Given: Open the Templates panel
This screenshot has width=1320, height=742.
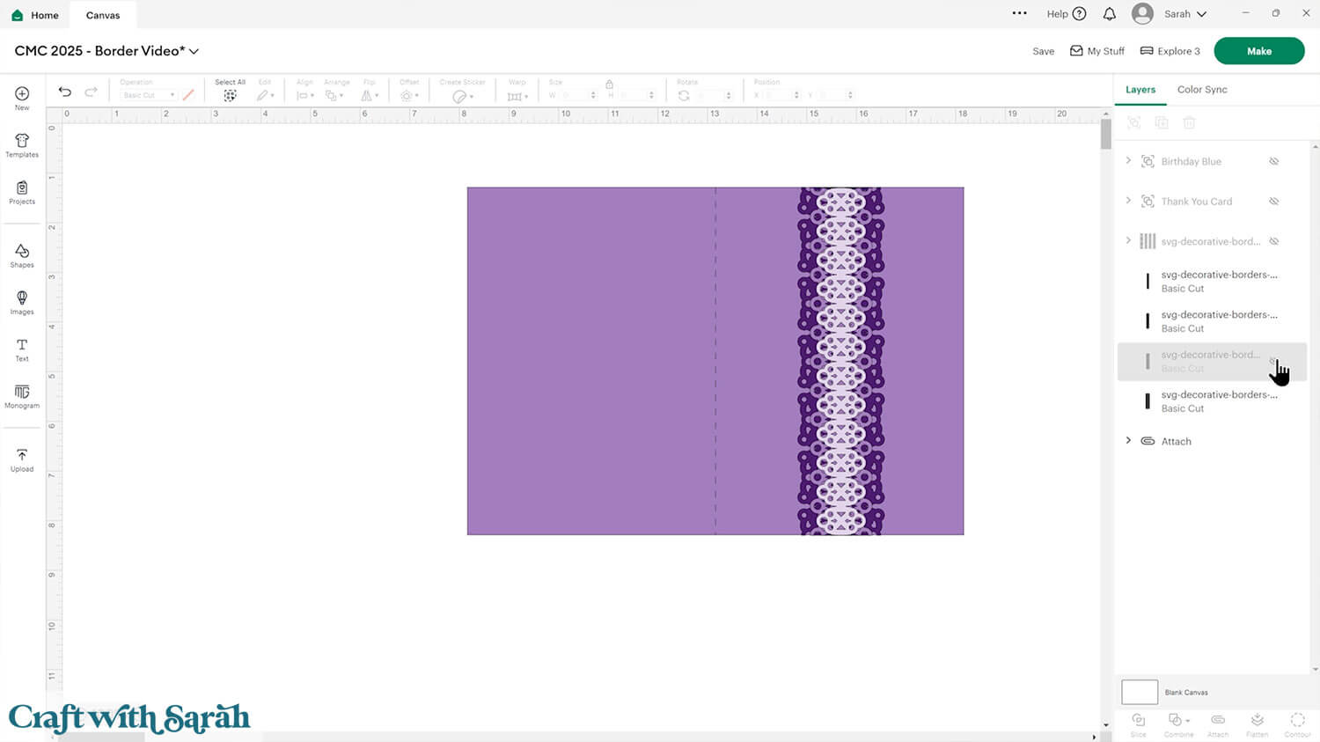Looking at the screenshot, I should (x=22, y=145).
